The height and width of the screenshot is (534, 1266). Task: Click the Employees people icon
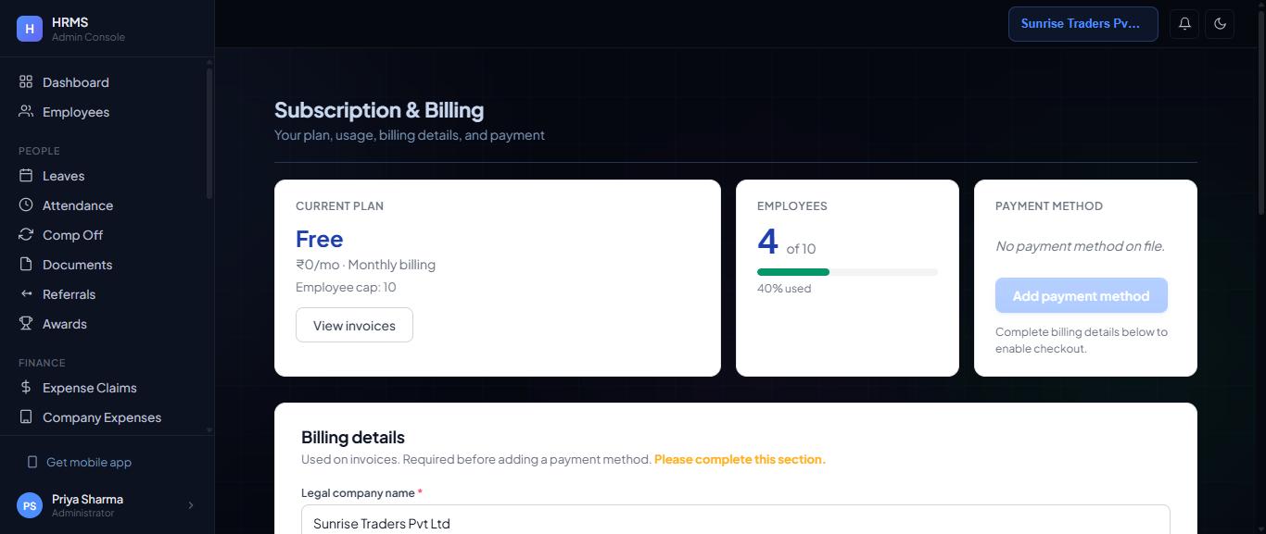tap(26, 112)
